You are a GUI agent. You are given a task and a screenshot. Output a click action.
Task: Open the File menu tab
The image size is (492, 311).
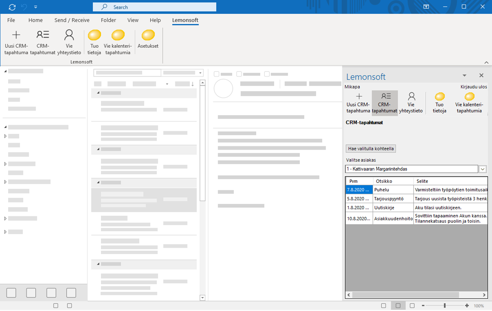(x=11, y=20)
